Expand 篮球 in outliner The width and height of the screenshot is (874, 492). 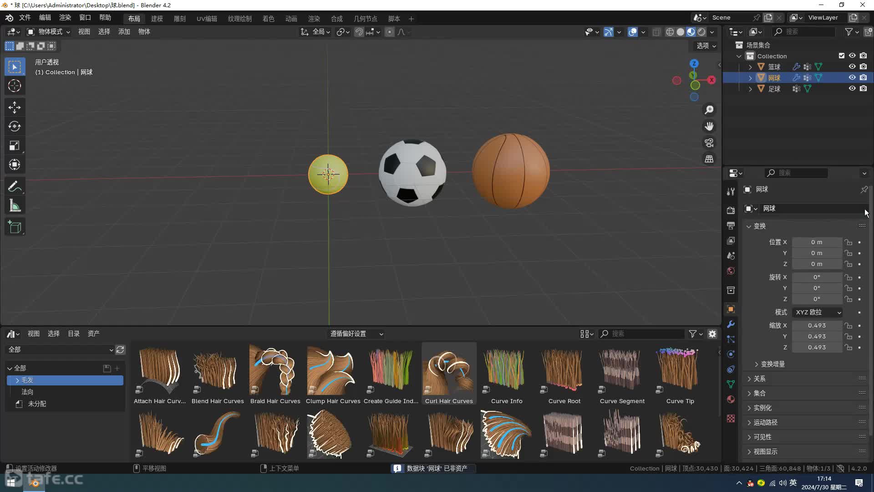(x=750, y=67)
